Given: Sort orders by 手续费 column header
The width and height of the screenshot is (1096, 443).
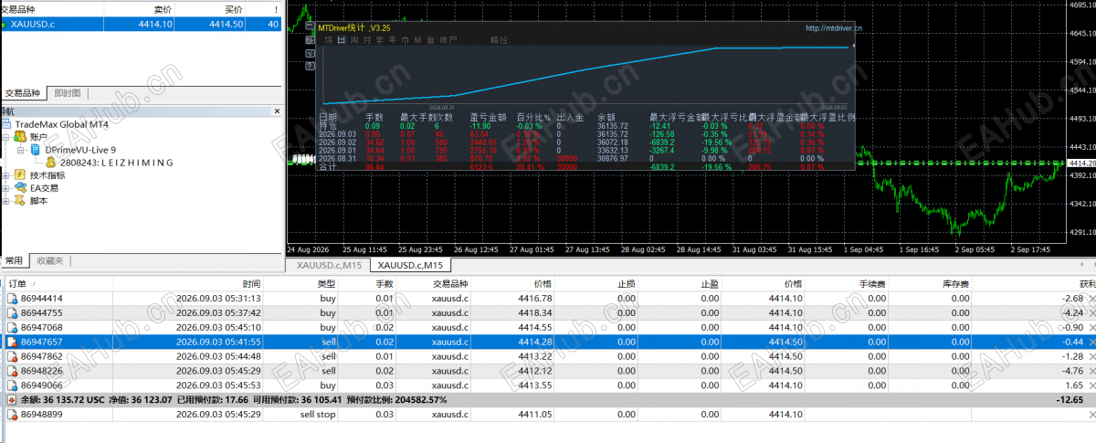Looking at the screenshot, I should [847, 284].
